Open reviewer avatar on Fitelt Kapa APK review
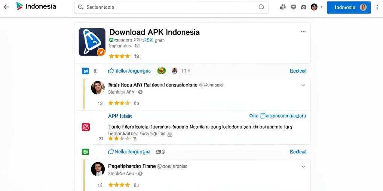383x191 pixels. pos(98,87)
